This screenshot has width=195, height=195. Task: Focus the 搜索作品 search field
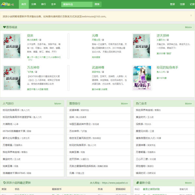pos(77,4)
